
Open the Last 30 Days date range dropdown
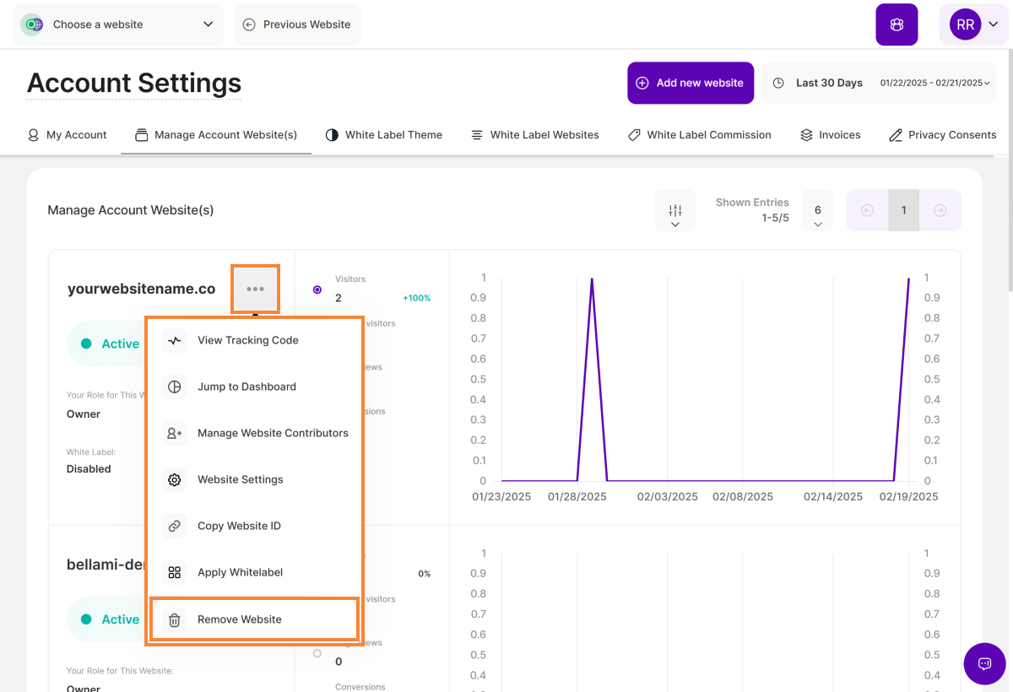[x=880, y=83]
